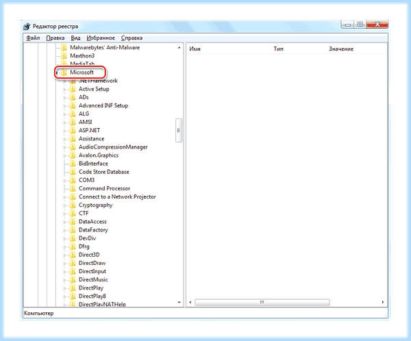The width and height of the screenshot is (411, 341).
Task: Click the Advanced INF Setup folder icon
Action: [x=73, y=105]
